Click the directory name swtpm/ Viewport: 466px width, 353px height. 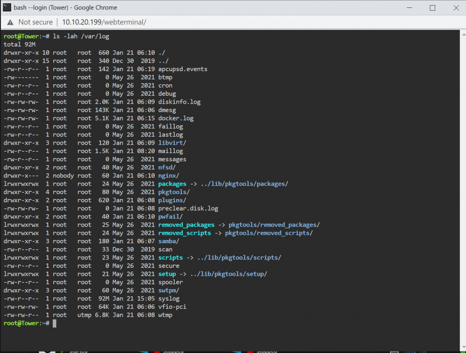coord(169,291)
